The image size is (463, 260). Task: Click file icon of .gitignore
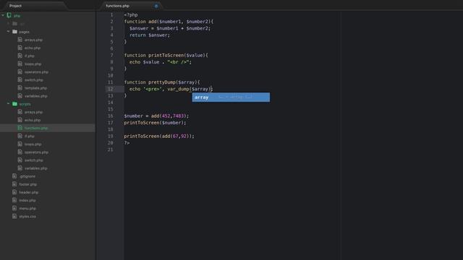pos(14,176)
